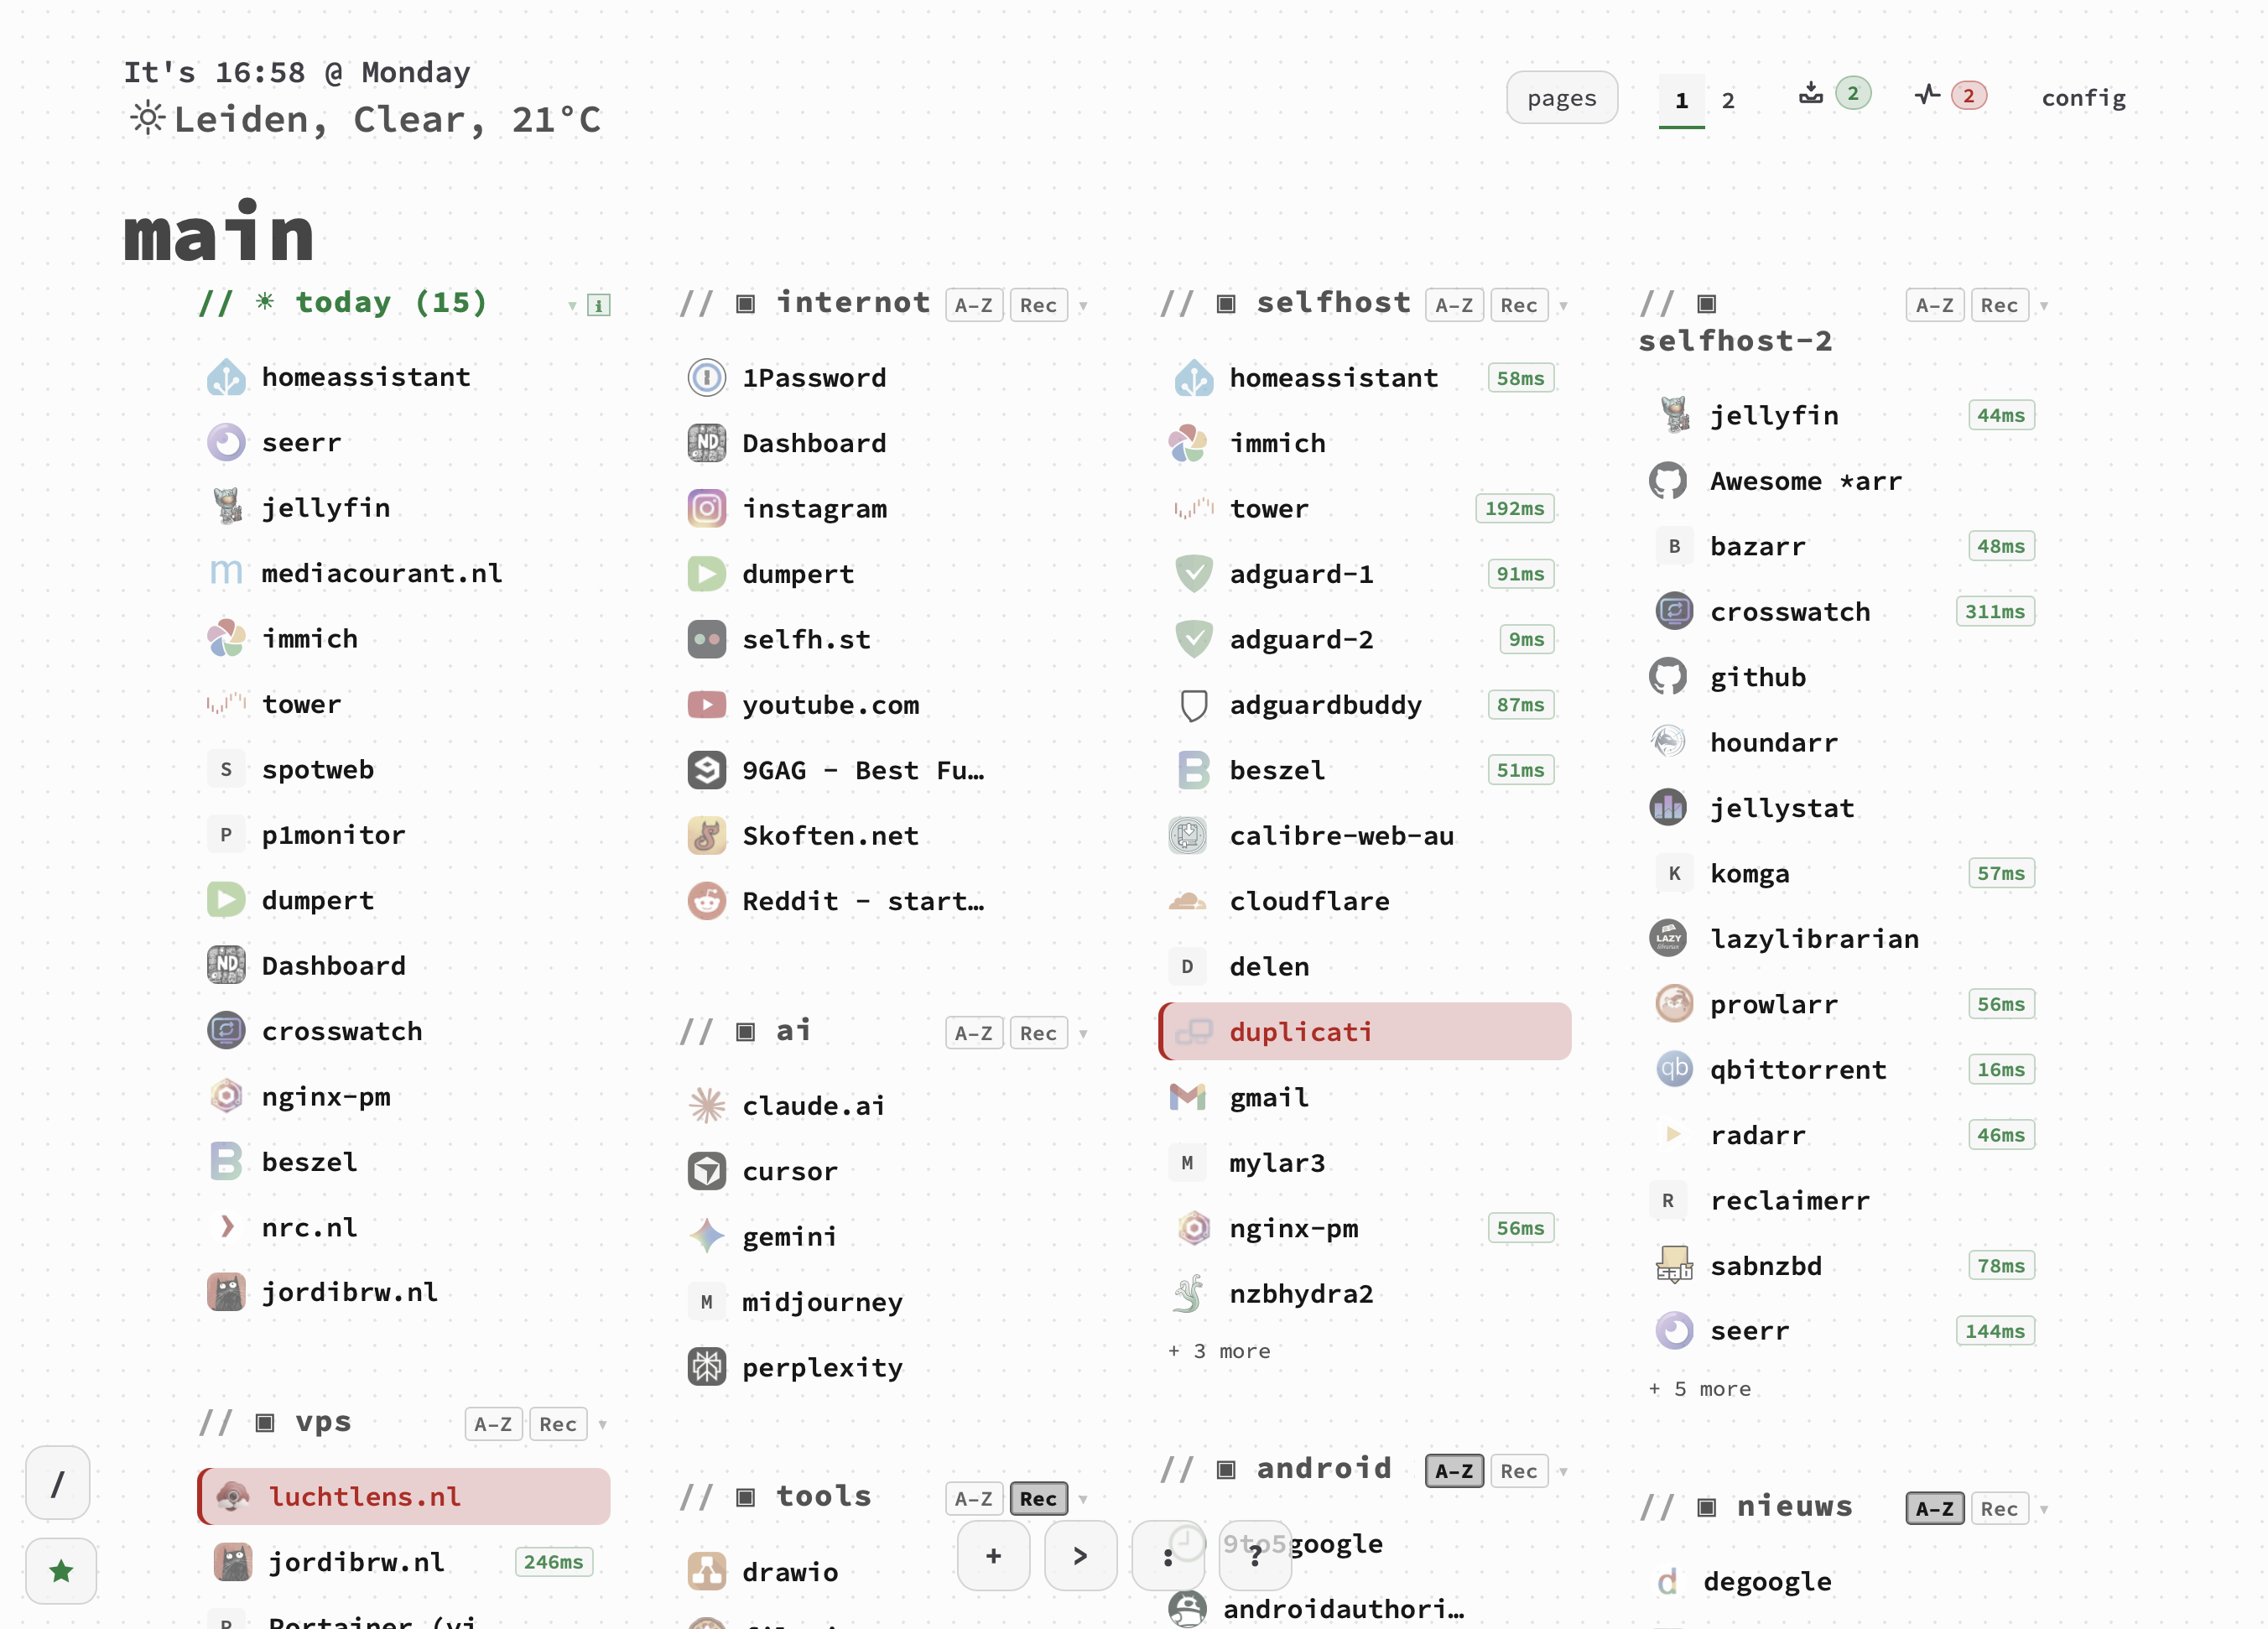This screenshot has width=2268, height=1629.
Task: Switch to page 1
Action: 1681,100
